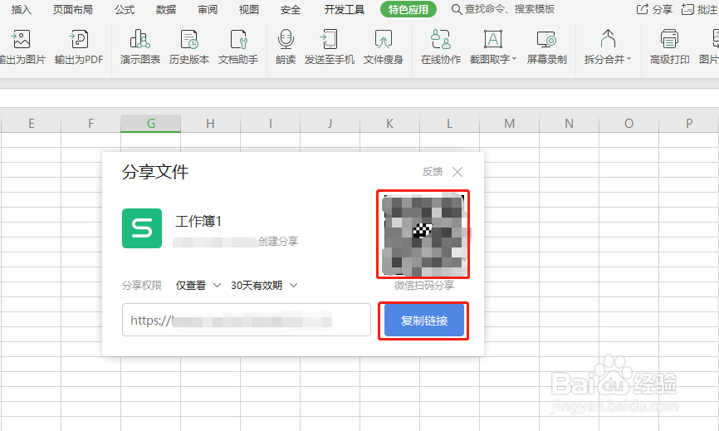Viewport: 719px width, 431px height.
Task: Click the share link URL field
Action: [x=247, y=320]
